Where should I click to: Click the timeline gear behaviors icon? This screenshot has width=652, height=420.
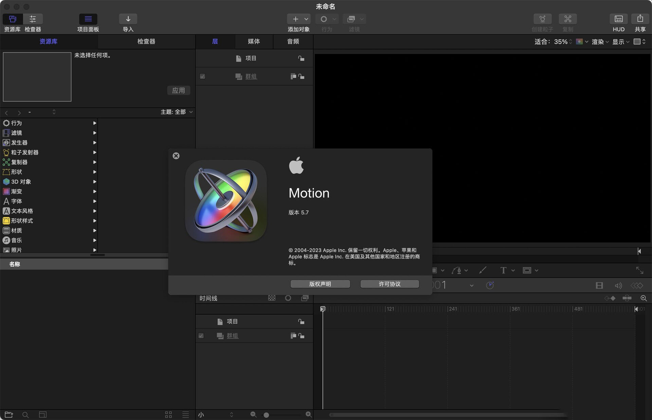(x=288, y=298)
